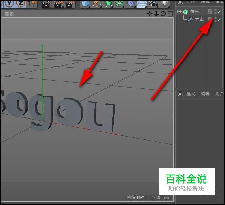The height and width of the screenshot is (205, 225).
Task: Disable the green check for 挤压
Action: (x=219, y=12)
